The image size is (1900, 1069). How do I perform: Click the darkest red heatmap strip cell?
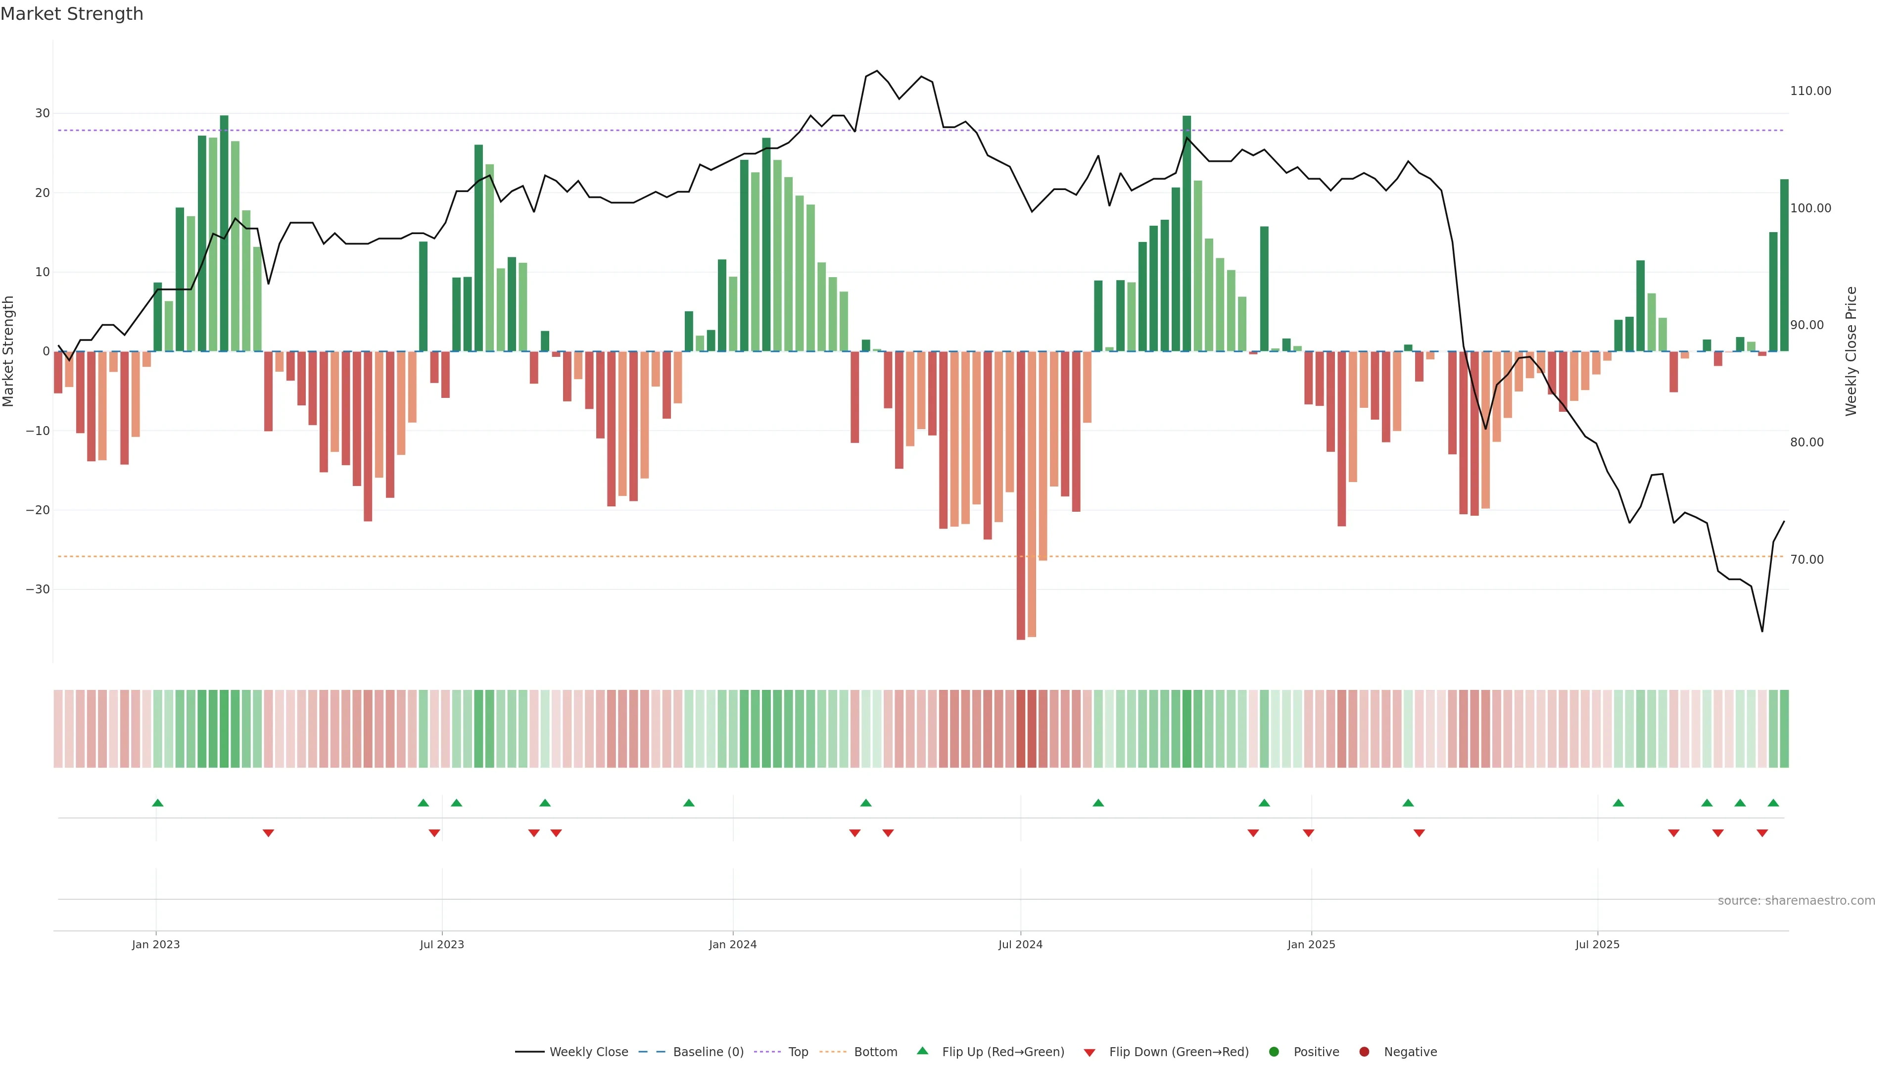click(1021, 729)
